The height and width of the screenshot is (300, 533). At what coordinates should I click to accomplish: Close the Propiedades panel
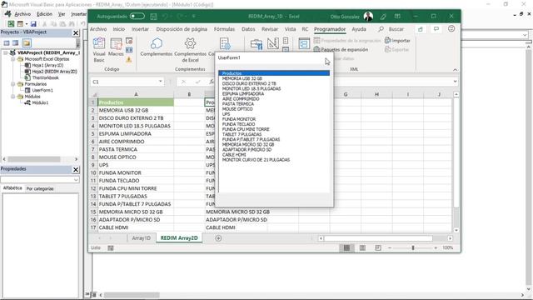(x=76, y=169)
